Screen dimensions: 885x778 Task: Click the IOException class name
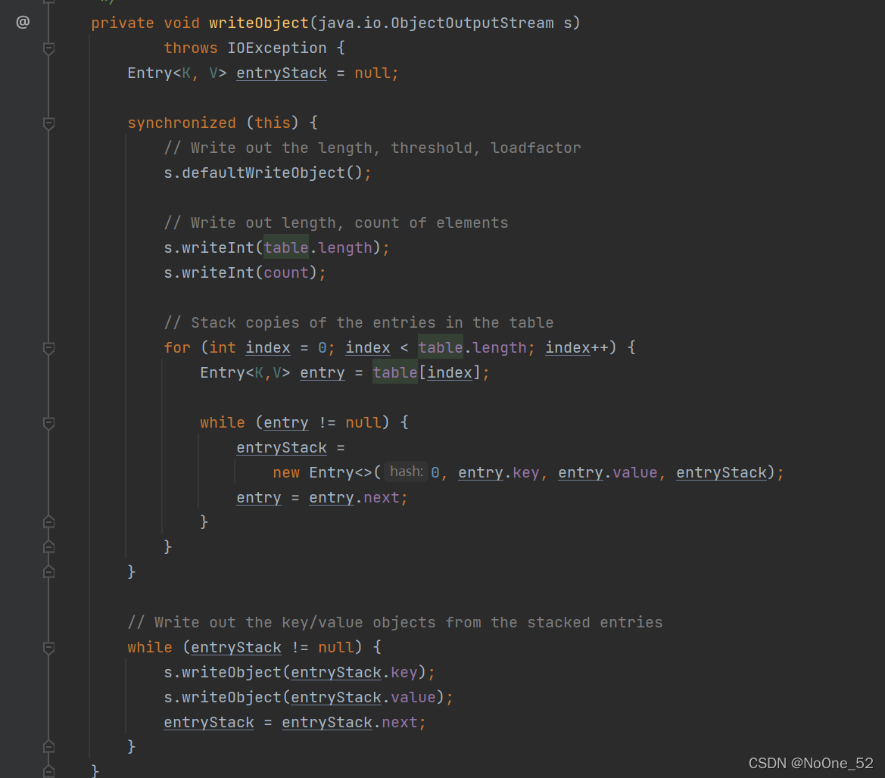point(276,48)
